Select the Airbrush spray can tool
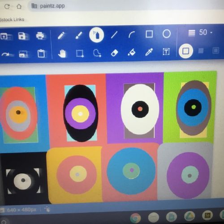 [x=96, y=35]
